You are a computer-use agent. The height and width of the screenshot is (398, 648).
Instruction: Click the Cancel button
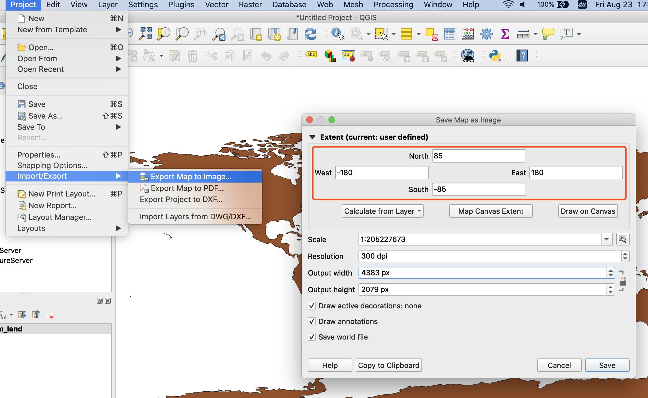click(559, 365)
